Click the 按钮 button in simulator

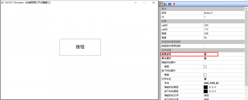pos(80,47)
